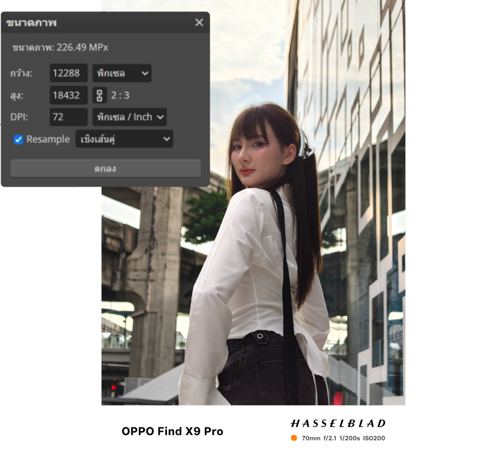
Task: Click the 70mm f/2.1 1/200s ISO200 text
Action: pos(343,438)
